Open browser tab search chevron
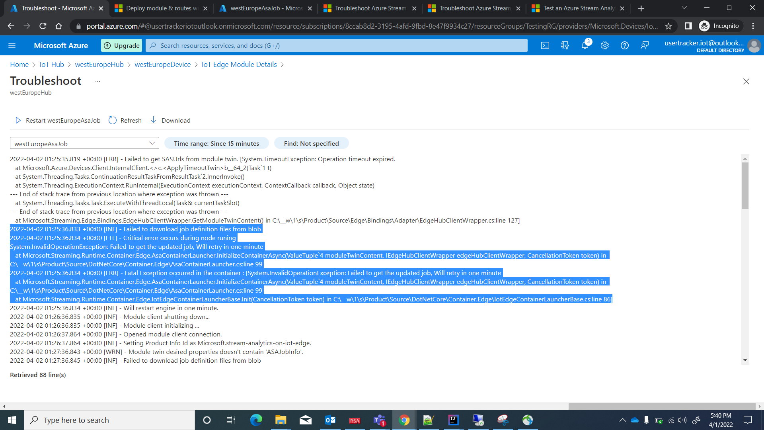This screenshot has width=764, height=430. pyautogui.click(x=684, y=8)
